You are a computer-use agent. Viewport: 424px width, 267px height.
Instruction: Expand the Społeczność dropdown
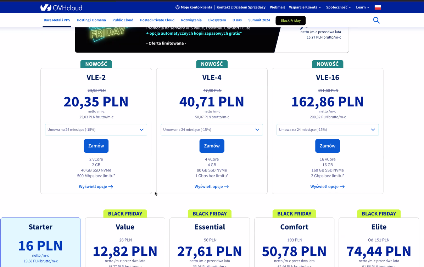click(x=339, y=7)
